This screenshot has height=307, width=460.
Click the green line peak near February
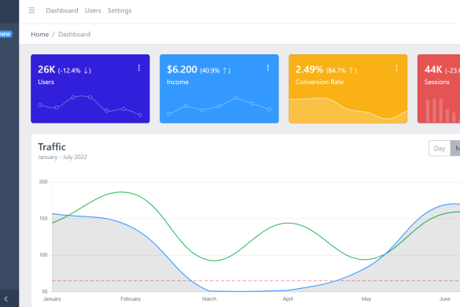point(121,192)
